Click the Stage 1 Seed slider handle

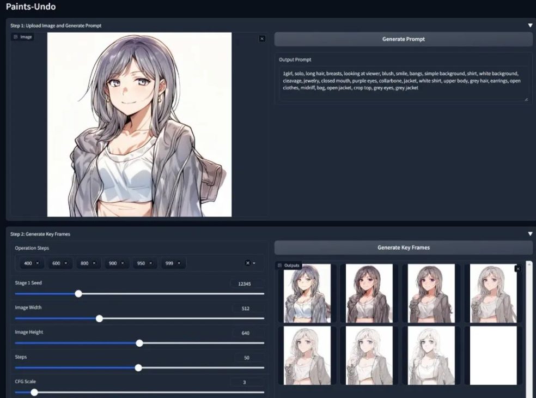78,293
